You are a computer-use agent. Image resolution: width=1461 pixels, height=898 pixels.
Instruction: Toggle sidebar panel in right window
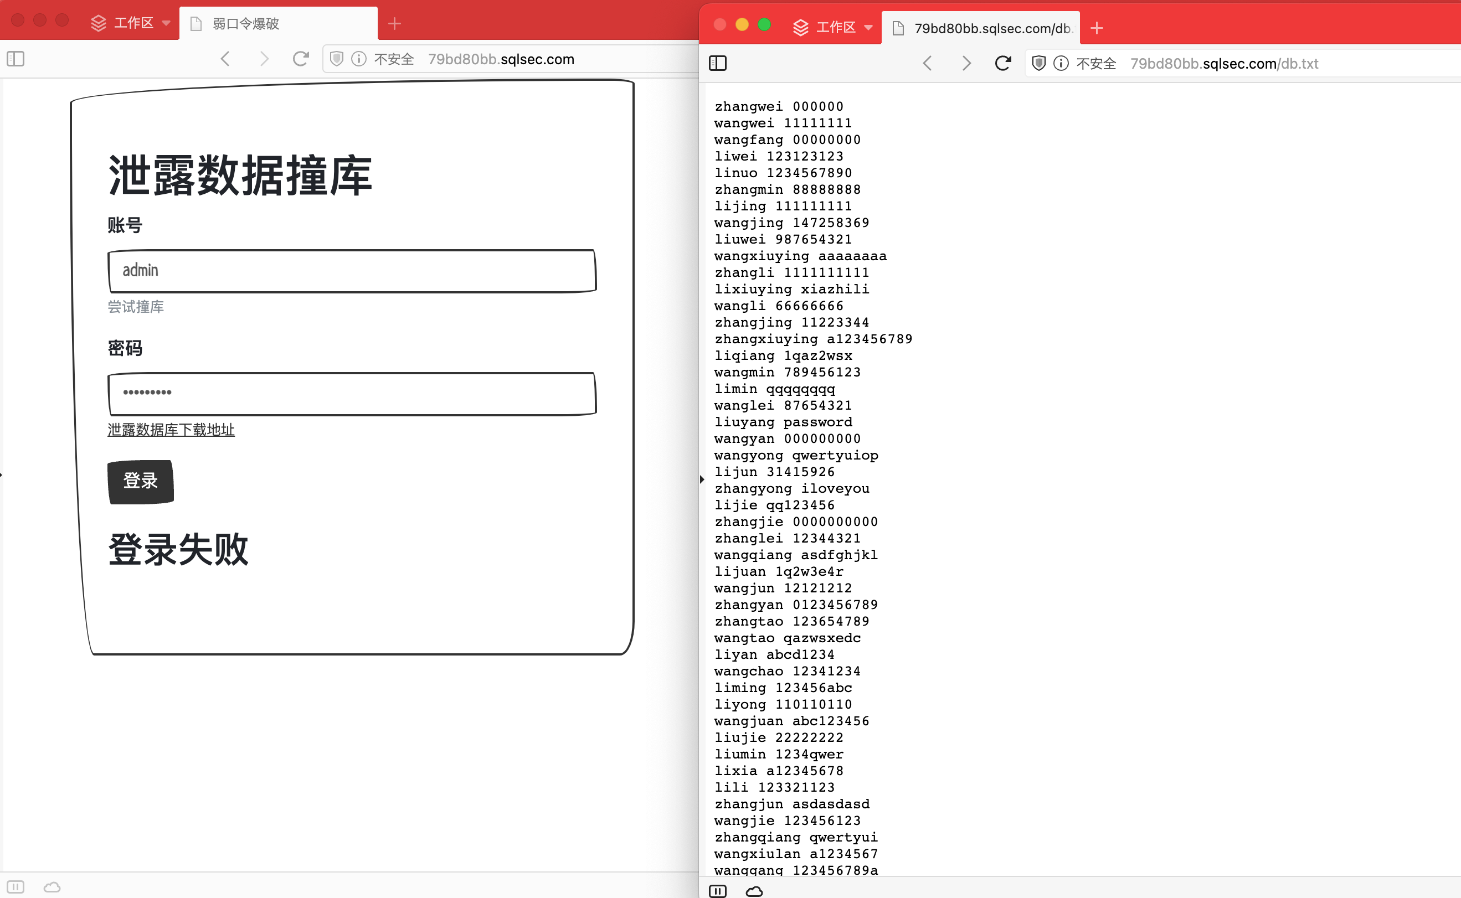point(718,63)
